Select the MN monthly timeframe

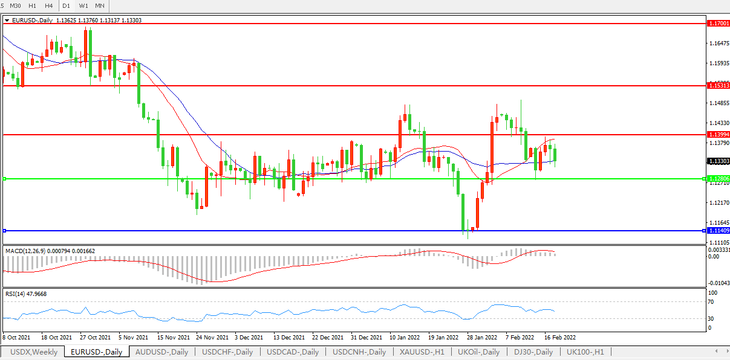coord(99,5)
